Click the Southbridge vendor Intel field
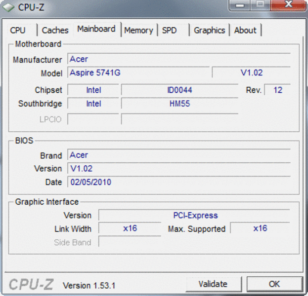 click(93, 104)
